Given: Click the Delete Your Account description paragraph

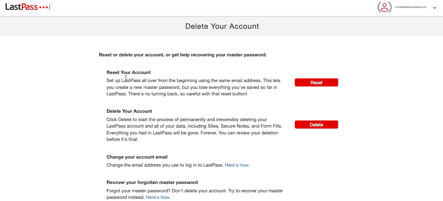Looking at the screenshot, I should pyautogui.click(x=194, y=129).
